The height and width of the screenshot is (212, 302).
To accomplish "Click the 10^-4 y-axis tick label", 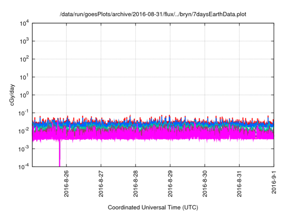I will pyautogui.click(x=24, y=167).
